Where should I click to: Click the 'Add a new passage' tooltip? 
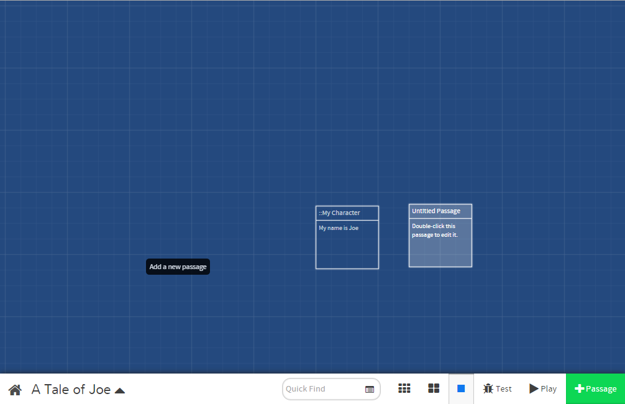point(178,267)
